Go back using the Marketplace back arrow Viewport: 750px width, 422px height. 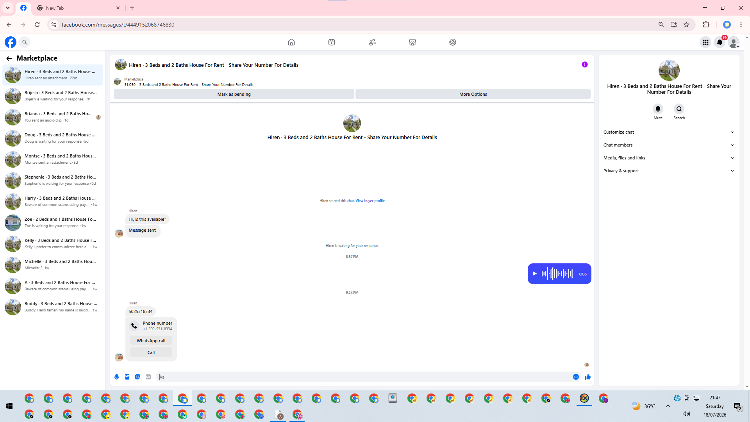point(9,58)
